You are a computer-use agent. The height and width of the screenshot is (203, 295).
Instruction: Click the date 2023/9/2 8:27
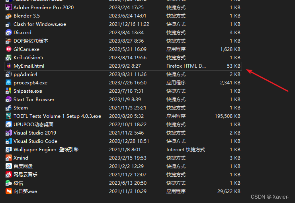click(125, 66)
